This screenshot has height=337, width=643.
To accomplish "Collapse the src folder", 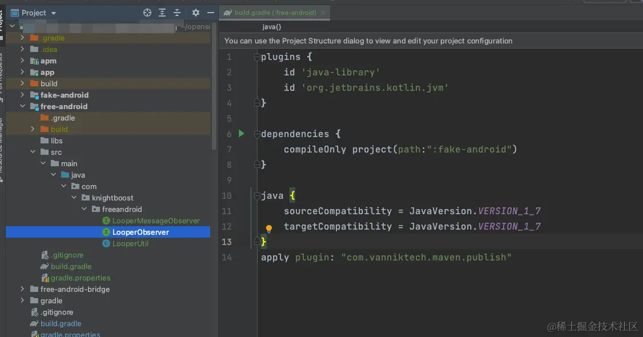I will point(33,152).
